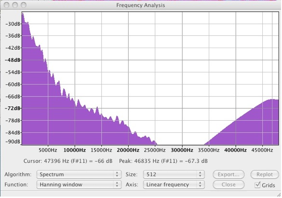Image resolution: width=282 pixels, height=198 pixels.
Task: Open the Size 512 dropdown
Action: tap(174, 174)
